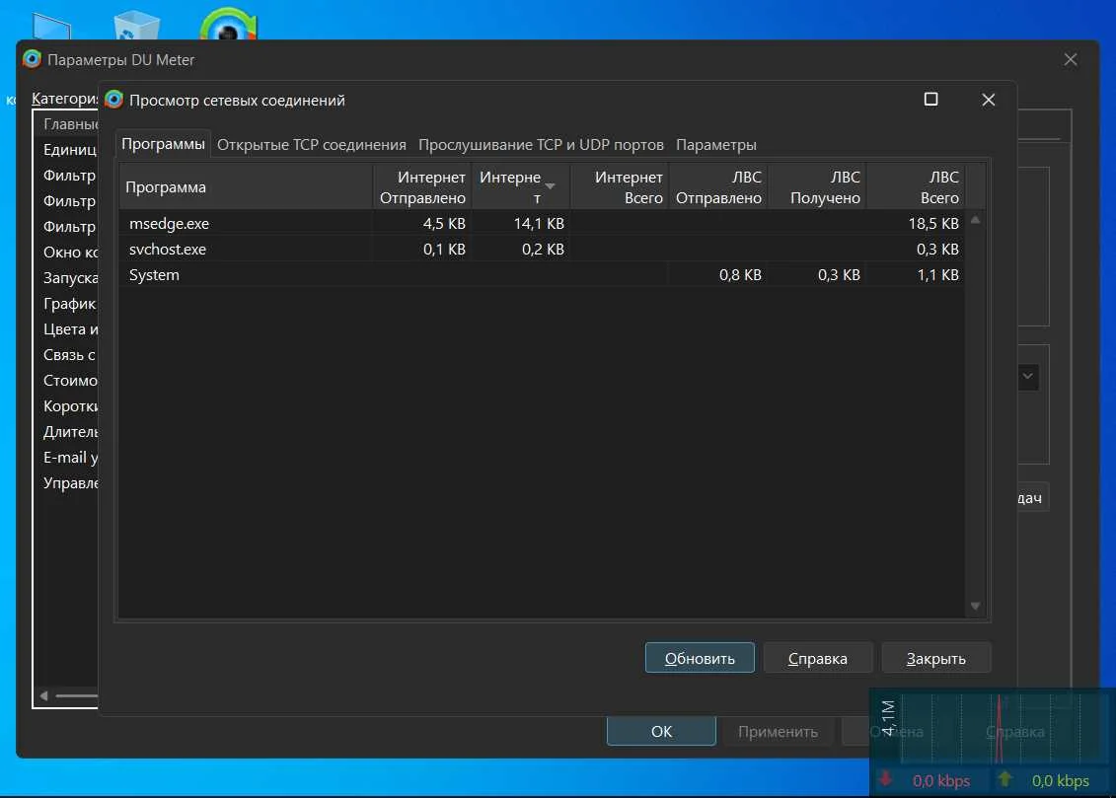Open the dropdown chevron in settings window

[x=1028, y=376]
